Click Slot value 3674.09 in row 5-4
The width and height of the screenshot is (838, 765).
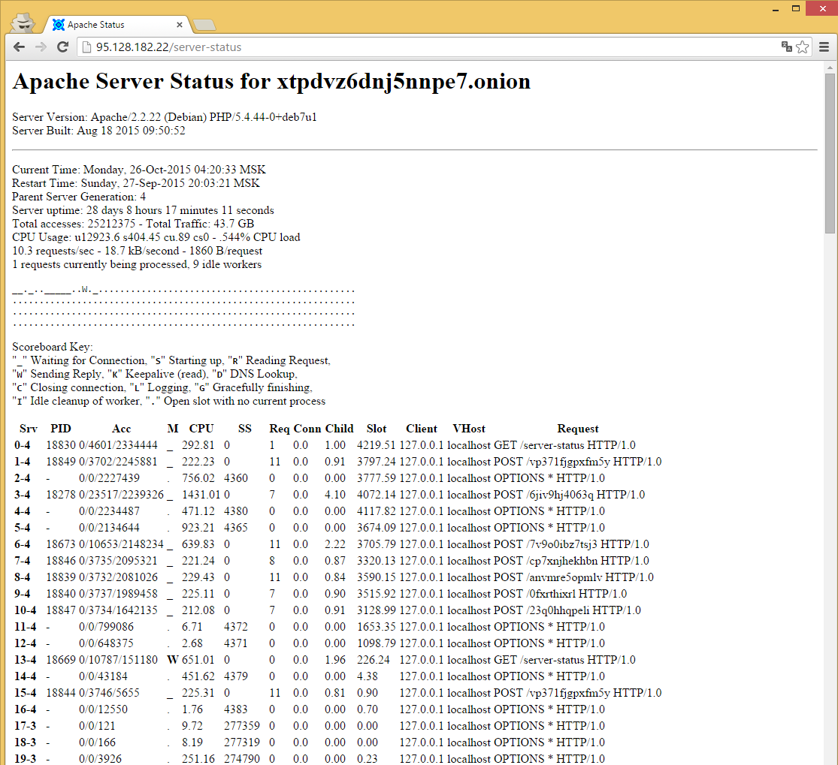[x=377, y=528]
